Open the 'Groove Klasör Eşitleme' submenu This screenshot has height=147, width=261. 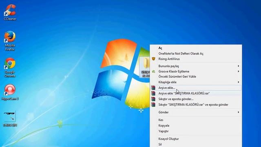point(196,71)
